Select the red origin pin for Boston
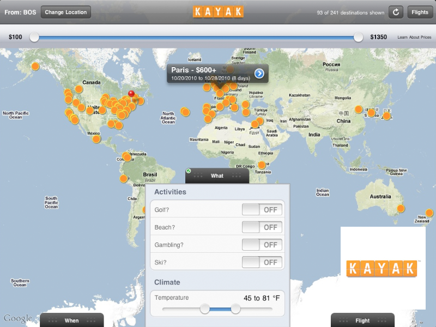This screenshot has width=436, height=327. tap(131, 94)
